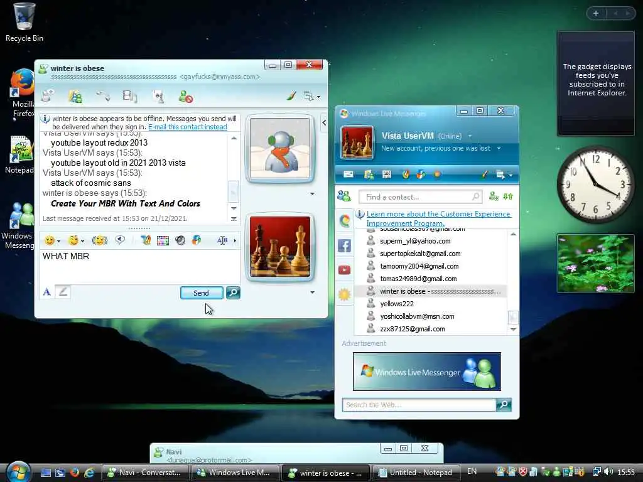Image resolution: width=643 pixels, height=482 pixels.
Task: Start video call with film icon
Action: pyautogui.click(x=129, y=96)
